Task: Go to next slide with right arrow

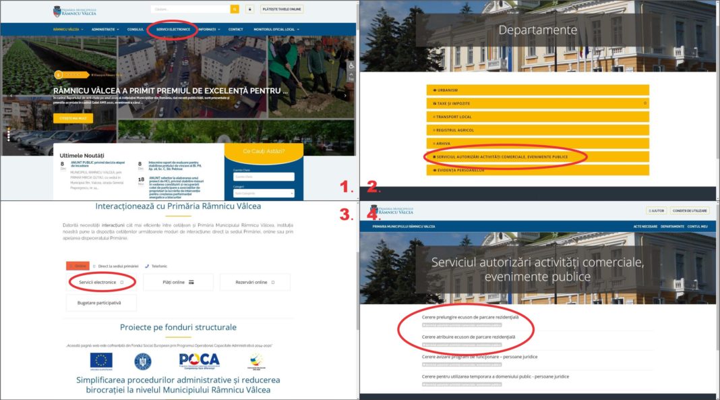Action: [x=346, y=96]
